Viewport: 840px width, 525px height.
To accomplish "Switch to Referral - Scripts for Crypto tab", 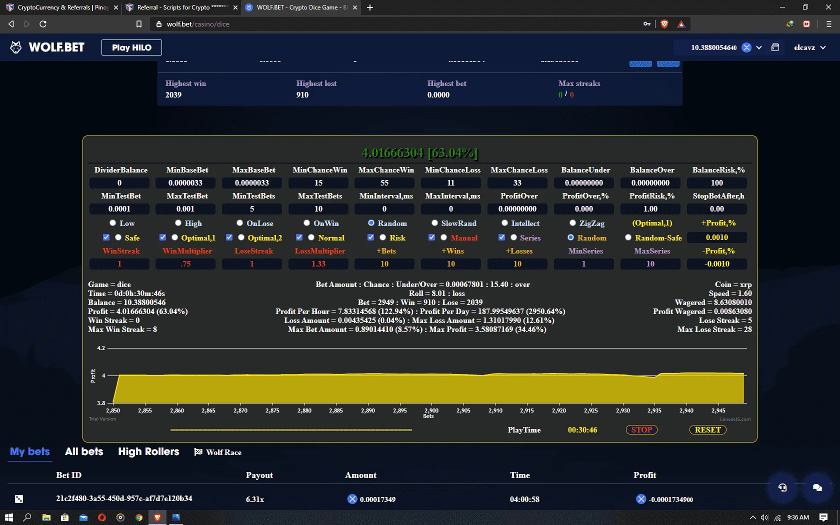I will point(181,7).
